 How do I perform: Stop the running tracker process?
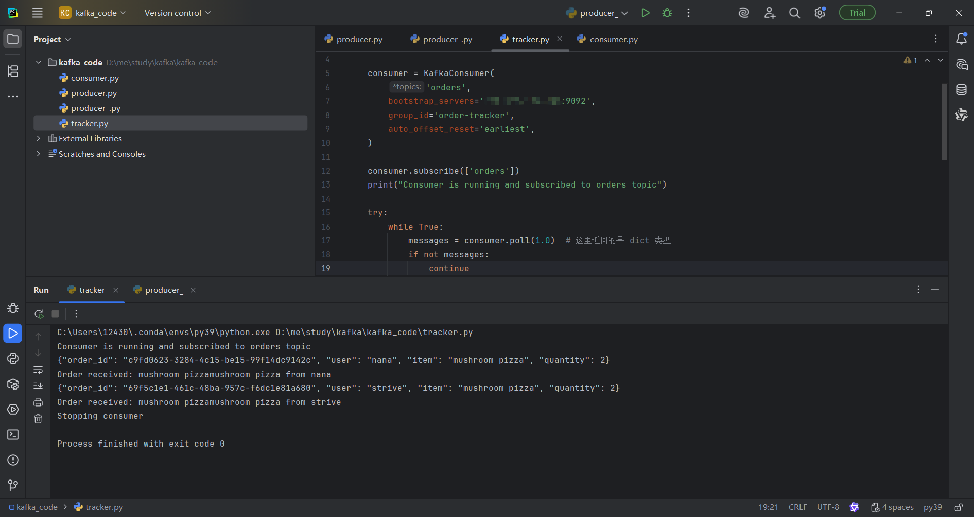click(x=55, y=314)
